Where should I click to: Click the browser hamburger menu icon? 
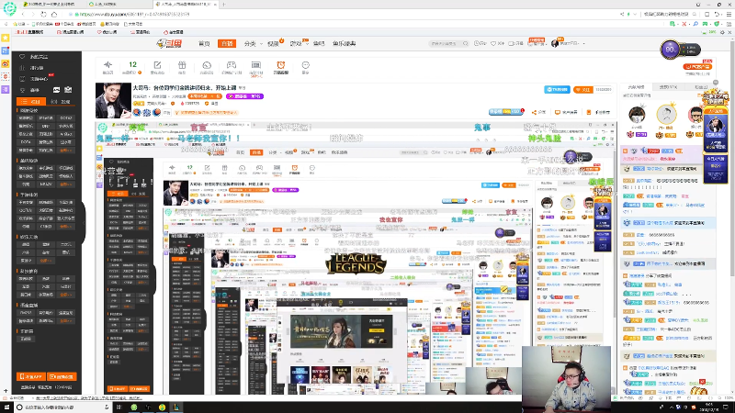click(729, 14)
